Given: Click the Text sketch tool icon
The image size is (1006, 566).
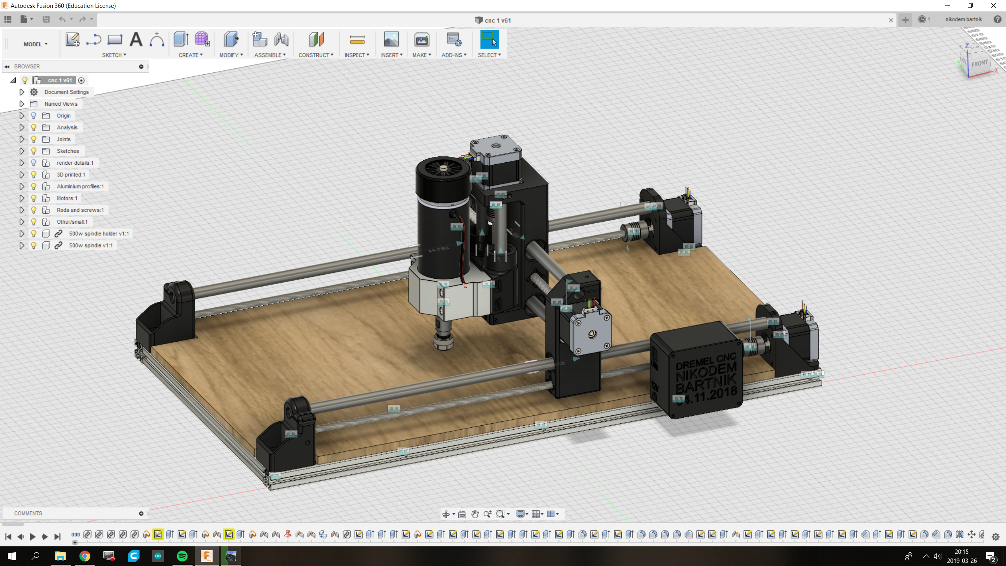Looking at the screenshot, I should click(136, 40).
